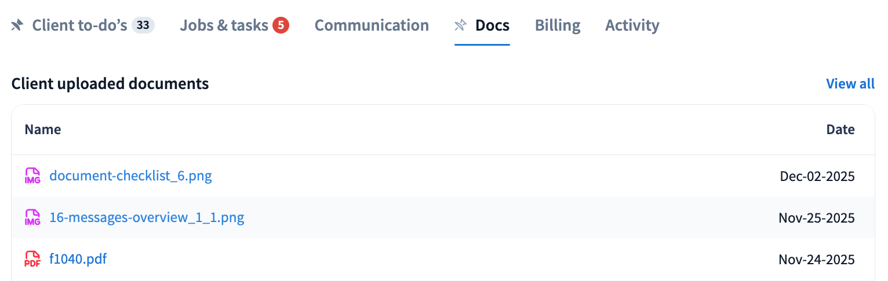Click the pin icon beside Client to-do's
The image size is (888, 281).
tap(17, 25)
